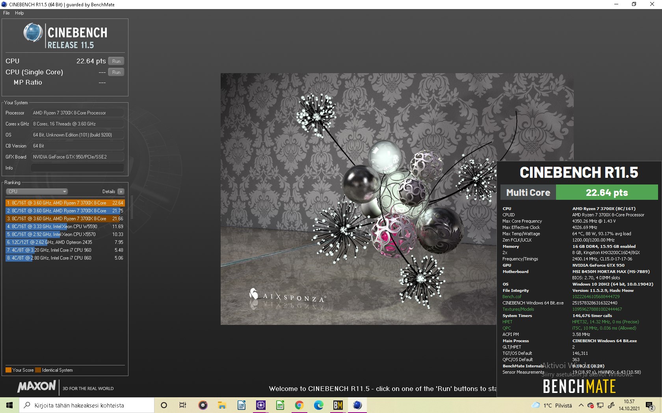Select the Intel Core i7 CPU 860 row

click(65, 258)
